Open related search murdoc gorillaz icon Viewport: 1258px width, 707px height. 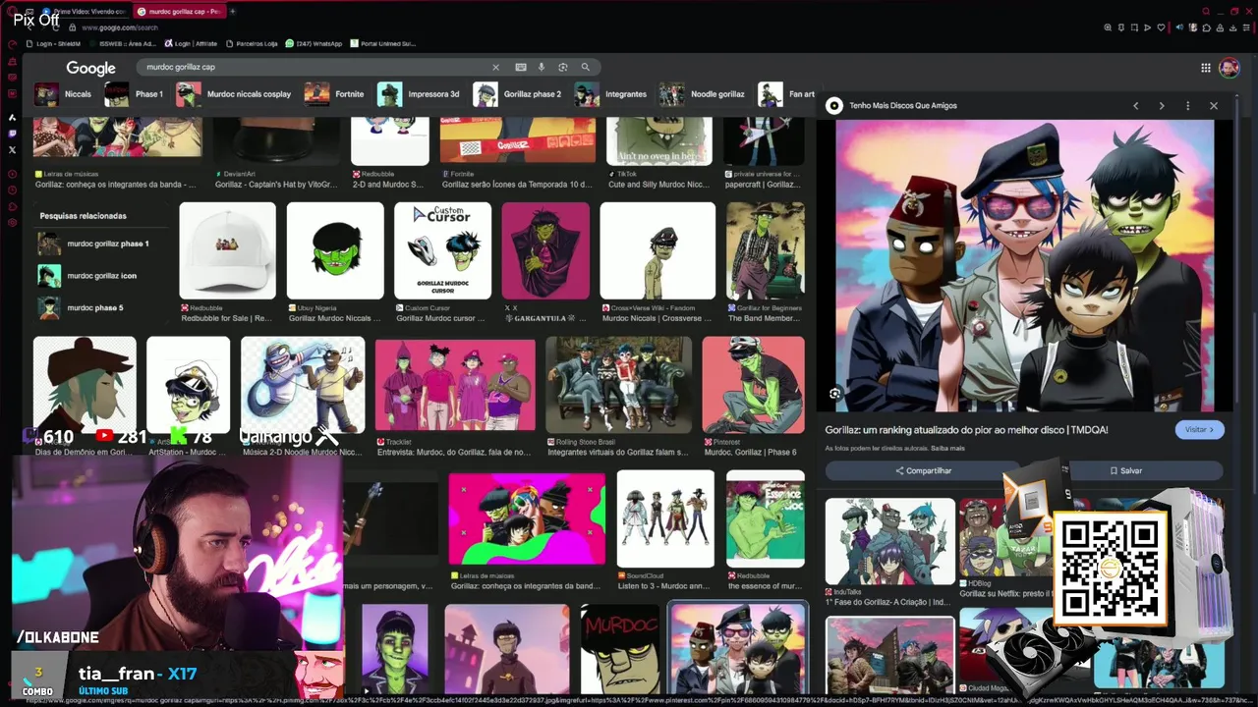coord(88,276)
